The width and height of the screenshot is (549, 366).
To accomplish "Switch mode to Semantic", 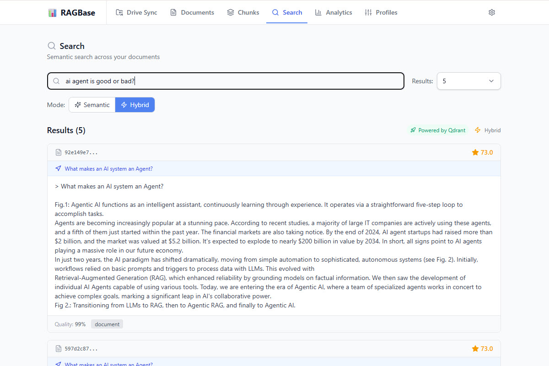I will coord(92,105).
